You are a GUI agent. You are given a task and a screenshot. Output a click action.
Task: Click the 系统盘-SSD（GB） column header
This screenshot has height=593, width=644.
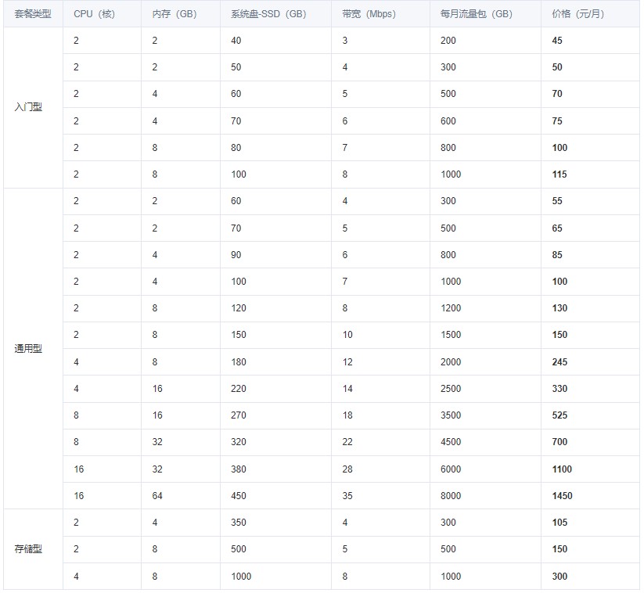(x=275, y=14)
